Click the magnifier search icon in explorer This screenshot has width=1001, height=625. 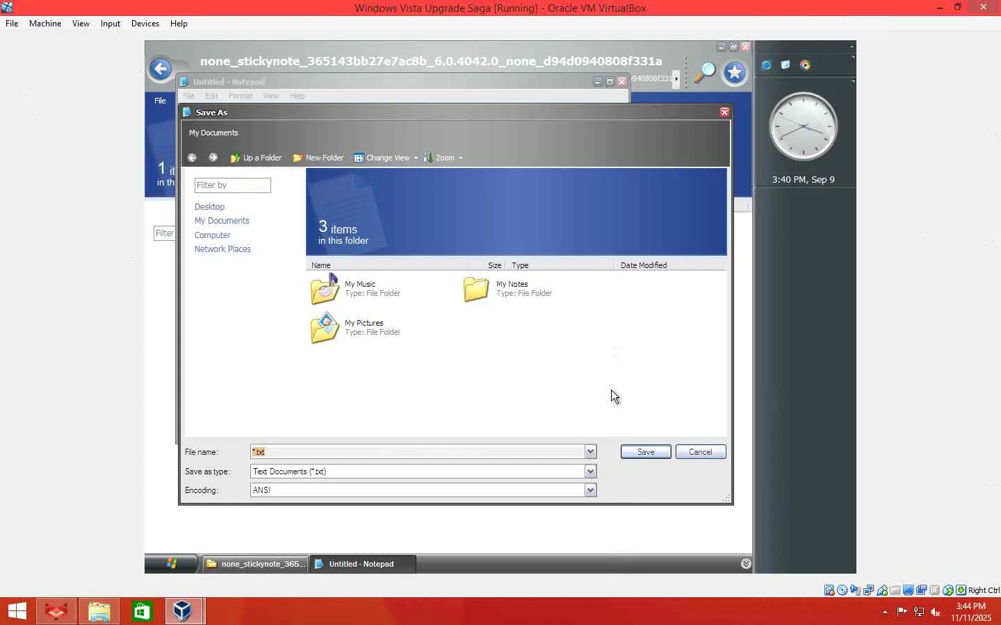pos(705,72)
